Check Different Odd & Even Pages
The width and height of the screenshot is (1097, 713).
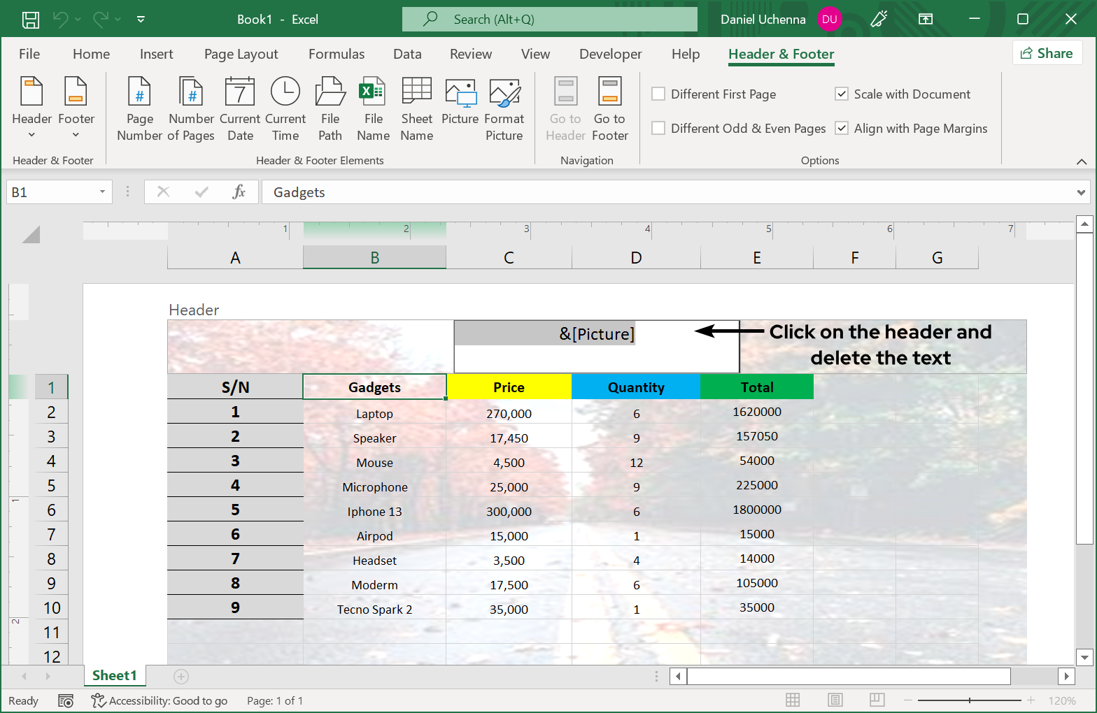[x=658, y=129]
